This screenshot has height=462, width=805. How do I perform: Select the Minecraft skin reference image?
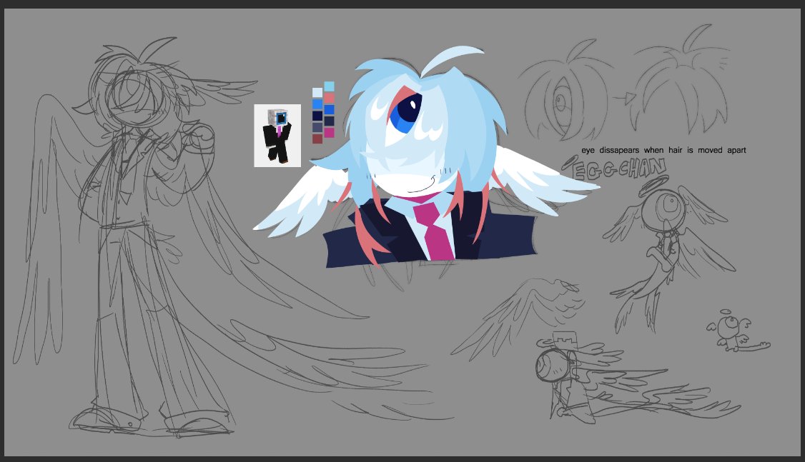(x=277, y=136)
